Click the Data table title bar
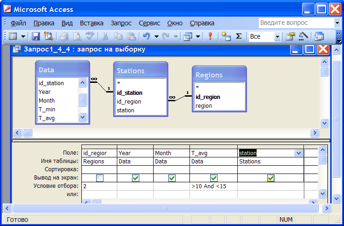344x226 pixels. point(63,70)
